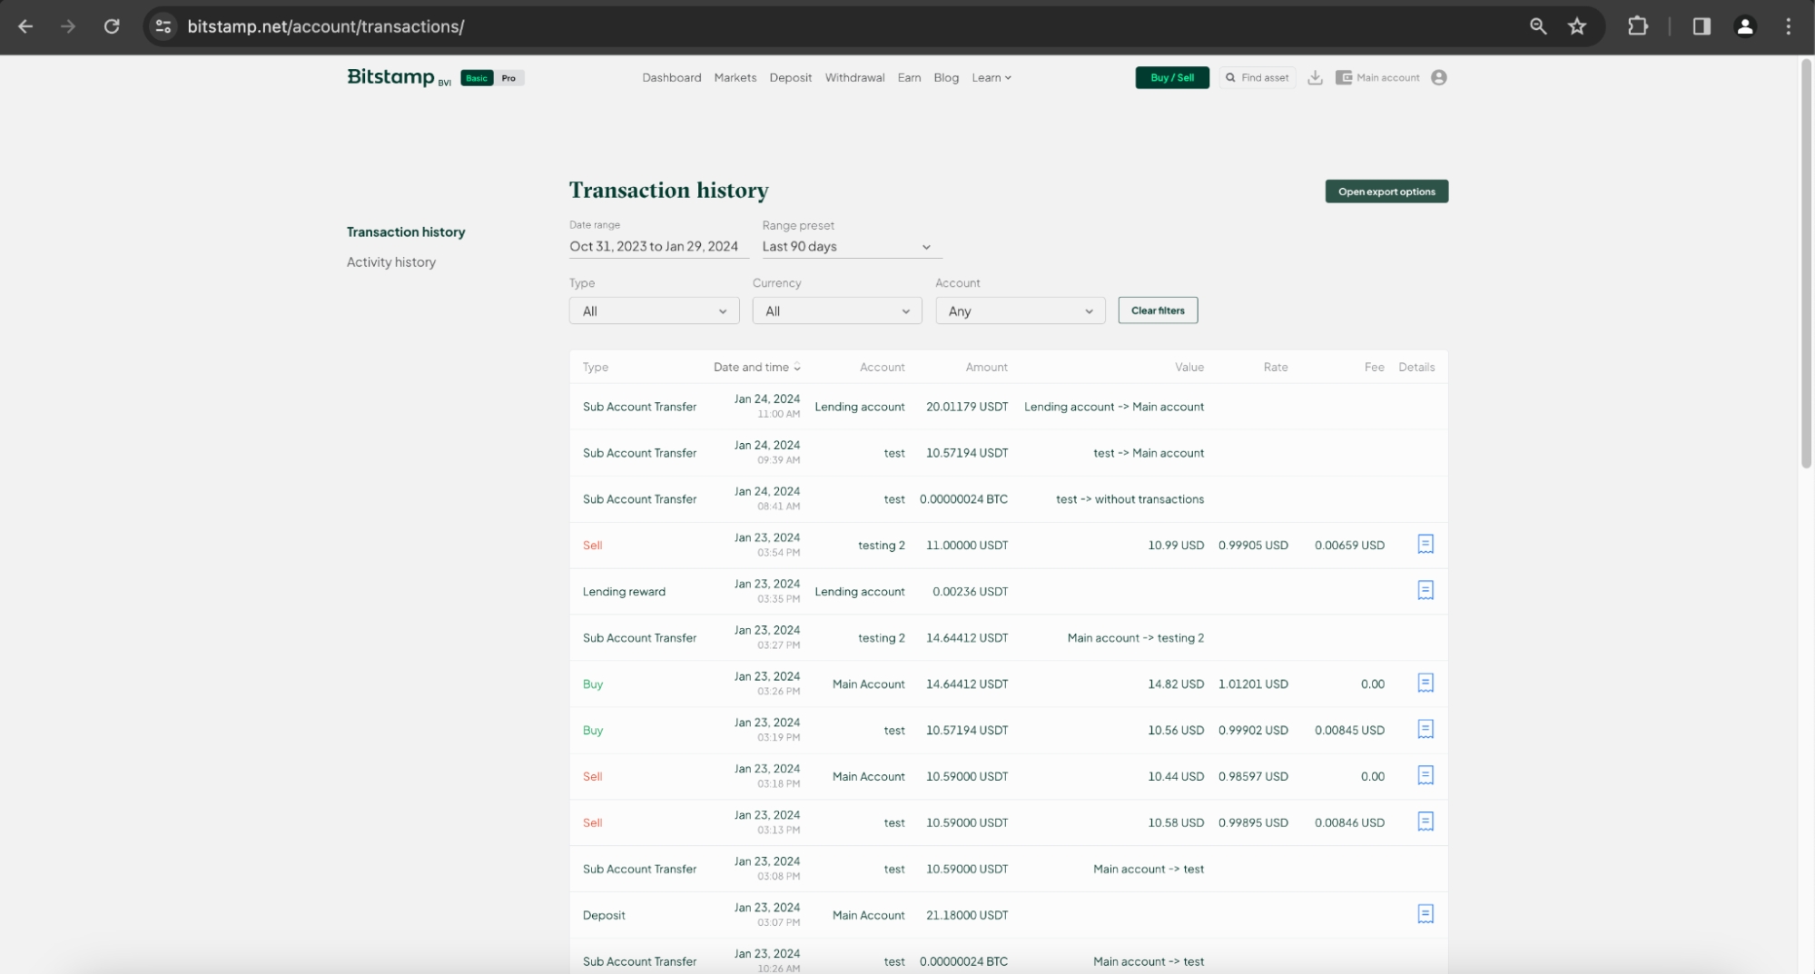Screen dimensions: 1815x974
Task: Switch to Pro mode toggle
Action: 508,78
